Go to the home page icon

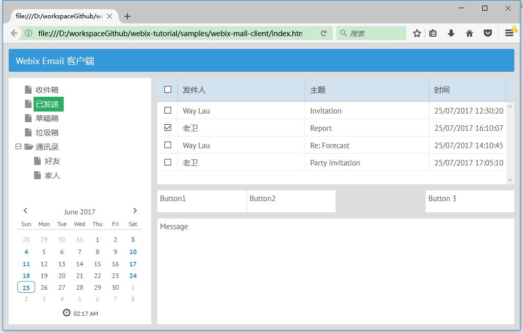coord(470,33)
